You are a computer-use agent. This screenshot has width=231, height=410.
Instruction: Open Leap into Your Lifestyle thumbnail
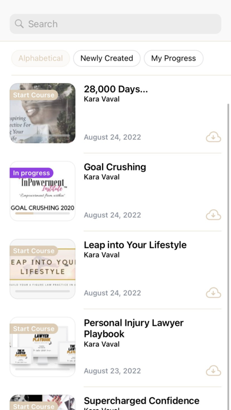(x=42, y=269)
